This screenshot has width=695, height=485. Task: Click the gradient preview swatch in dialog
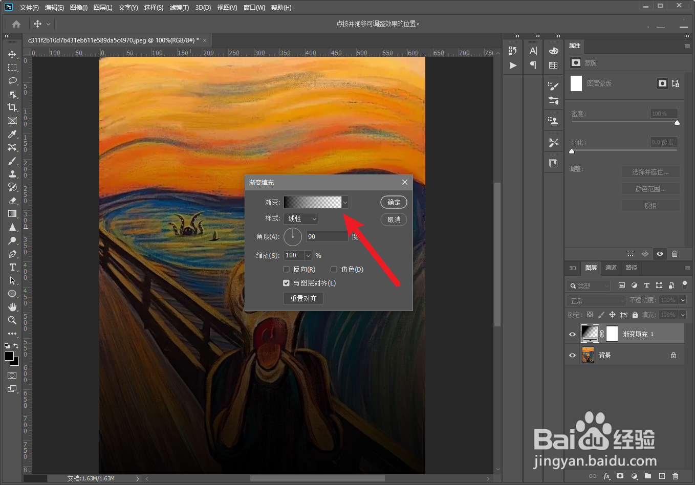(313, 203)
